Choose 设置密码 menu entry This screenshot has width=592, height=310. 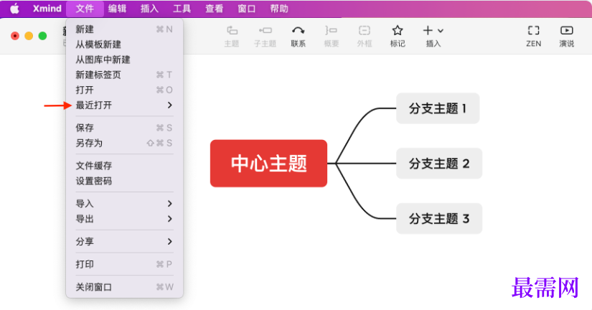tap(124, 181)
